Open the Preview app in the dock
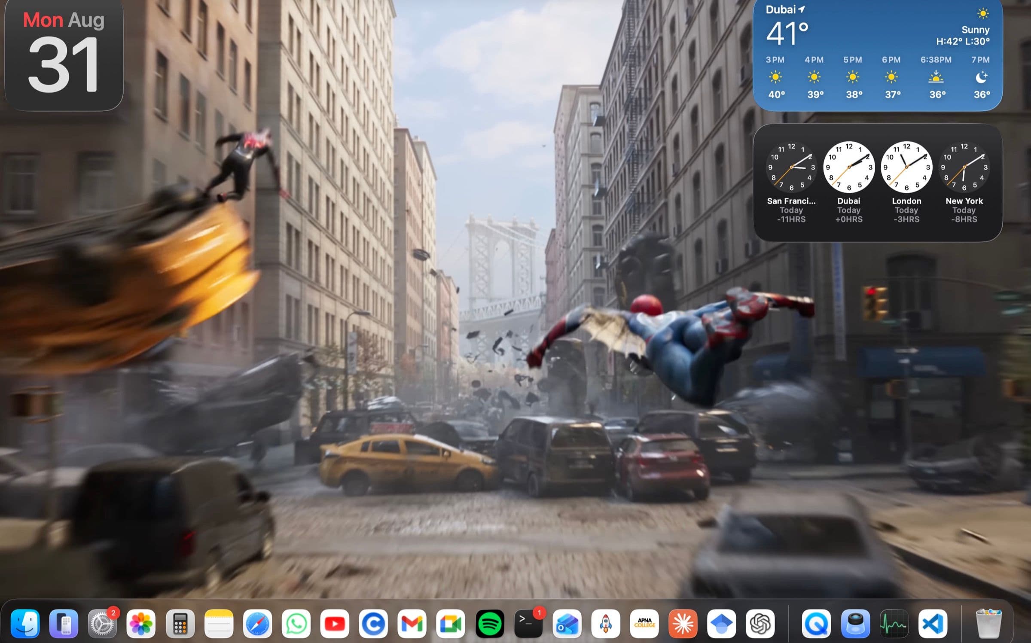The height and width of the screenshot is (643, 1031). pyautogui.click(x=855, y=623)
